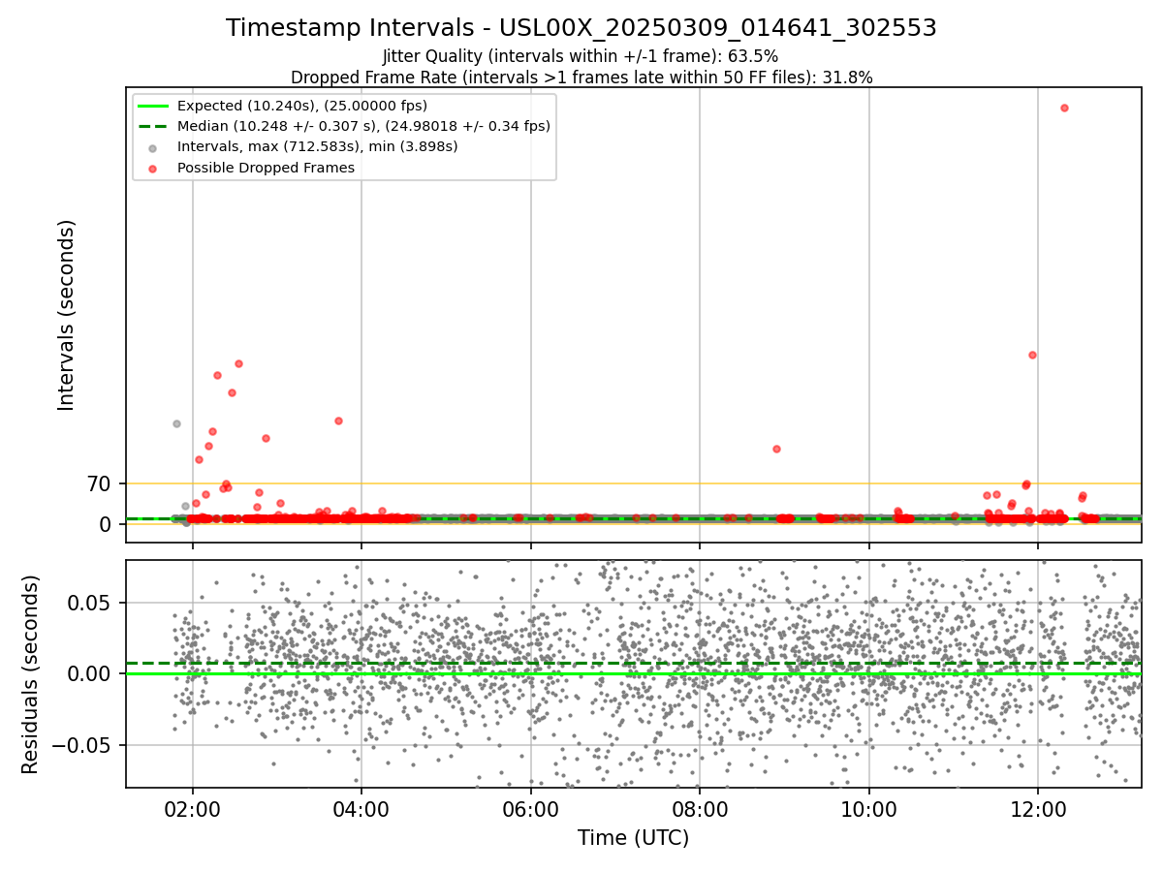Screen dimensions: 1163x872
Task: Click the plot title 'Timestamp Intervals - USL00X_20250309_014641_302553'
Action: pos(581,28)
